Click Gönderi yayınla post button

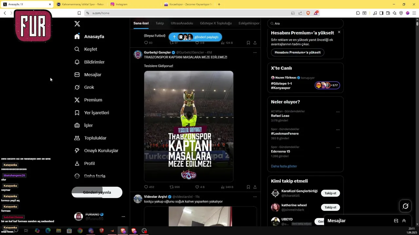[97, 192]
